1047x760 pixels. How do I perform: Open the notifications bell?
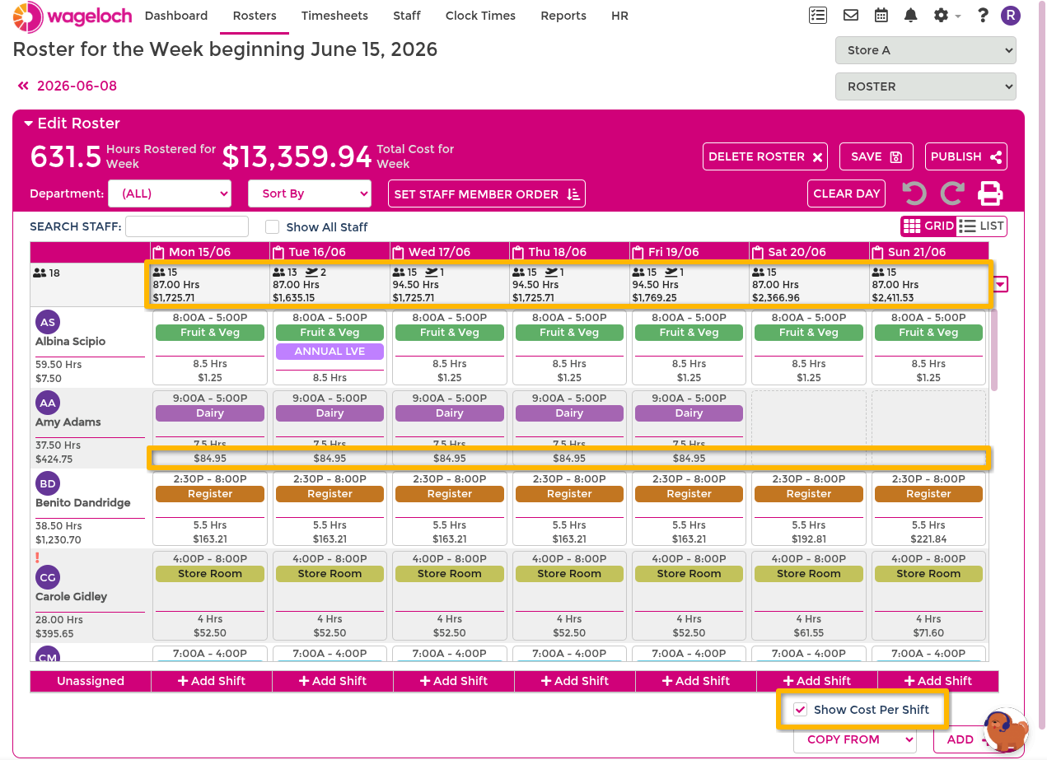point(910,15)
